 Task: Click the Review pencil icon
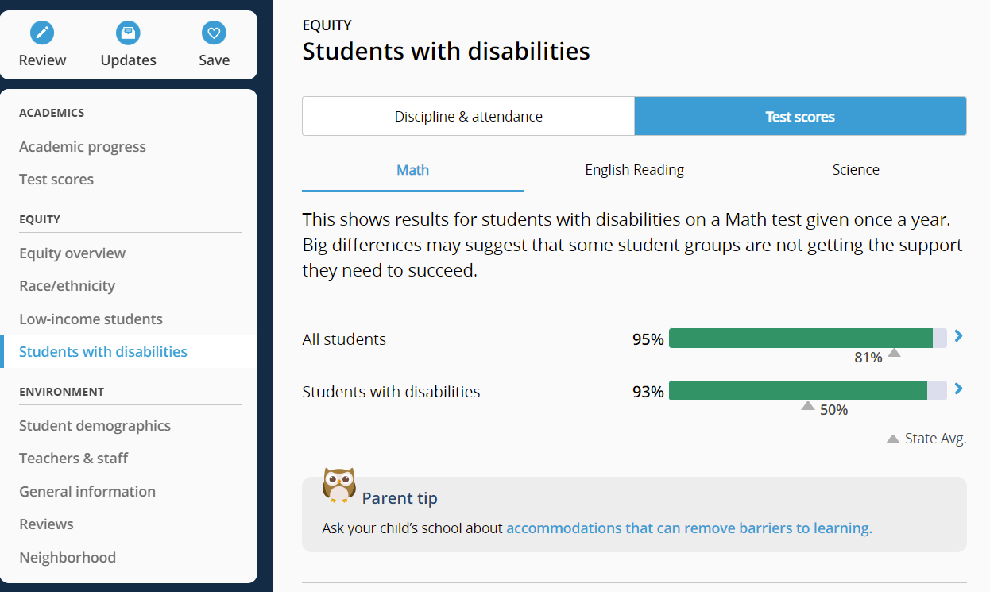tap(43, 33)
